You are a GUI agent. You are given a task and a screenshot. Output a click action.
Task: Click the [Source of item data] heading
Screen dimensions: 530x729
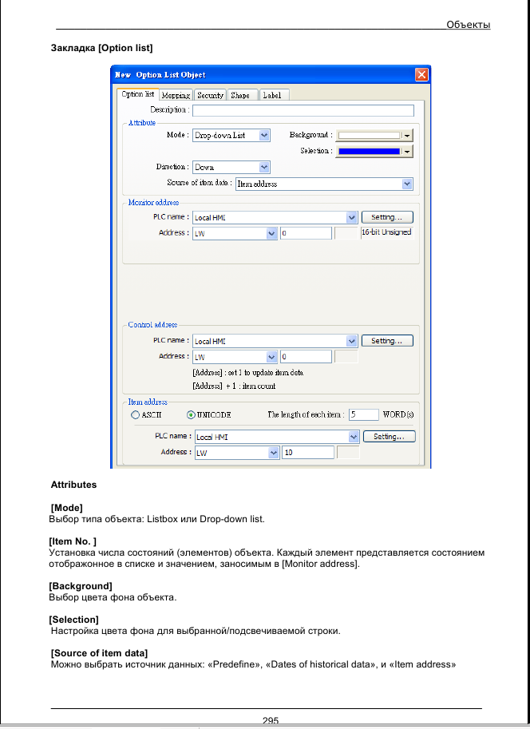(x=99, y=653)
